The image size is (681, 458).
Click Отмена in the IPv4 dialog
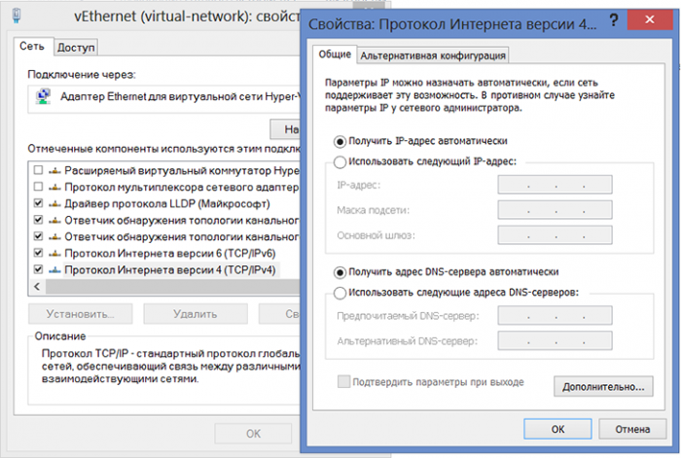point(632,428)
